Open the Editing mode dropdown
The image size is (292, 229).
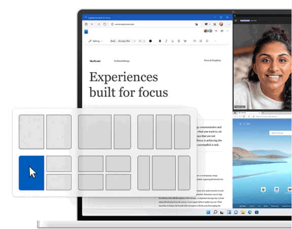tap(96, 41)
